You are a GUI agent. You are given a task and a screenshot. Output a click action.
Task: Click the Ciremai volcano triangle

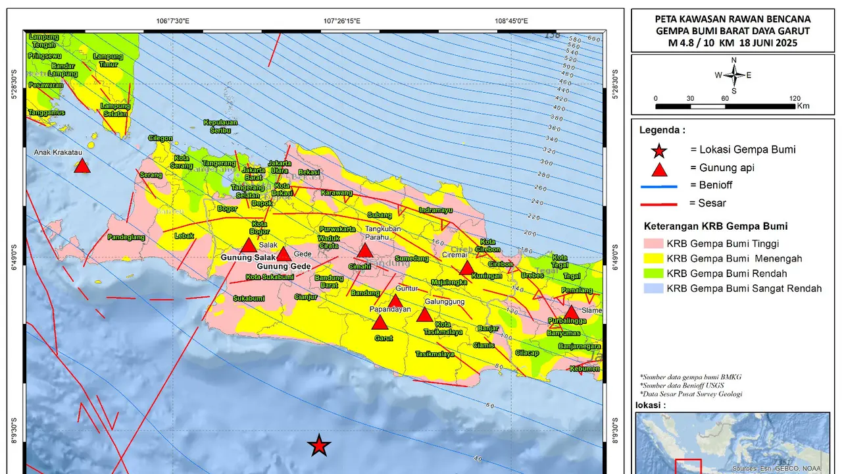click(x=466, y=267)
